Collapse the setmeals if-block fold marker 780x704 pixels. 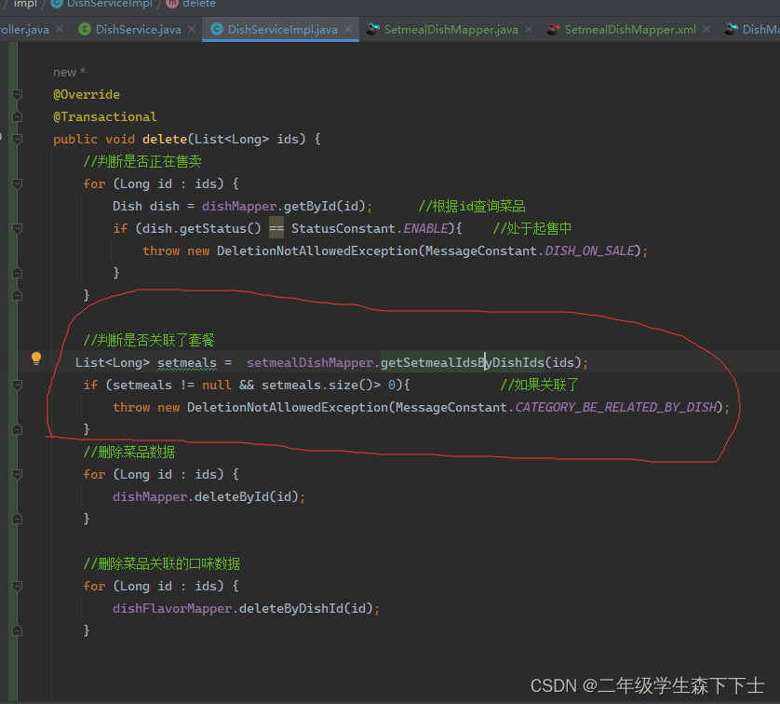17,385
